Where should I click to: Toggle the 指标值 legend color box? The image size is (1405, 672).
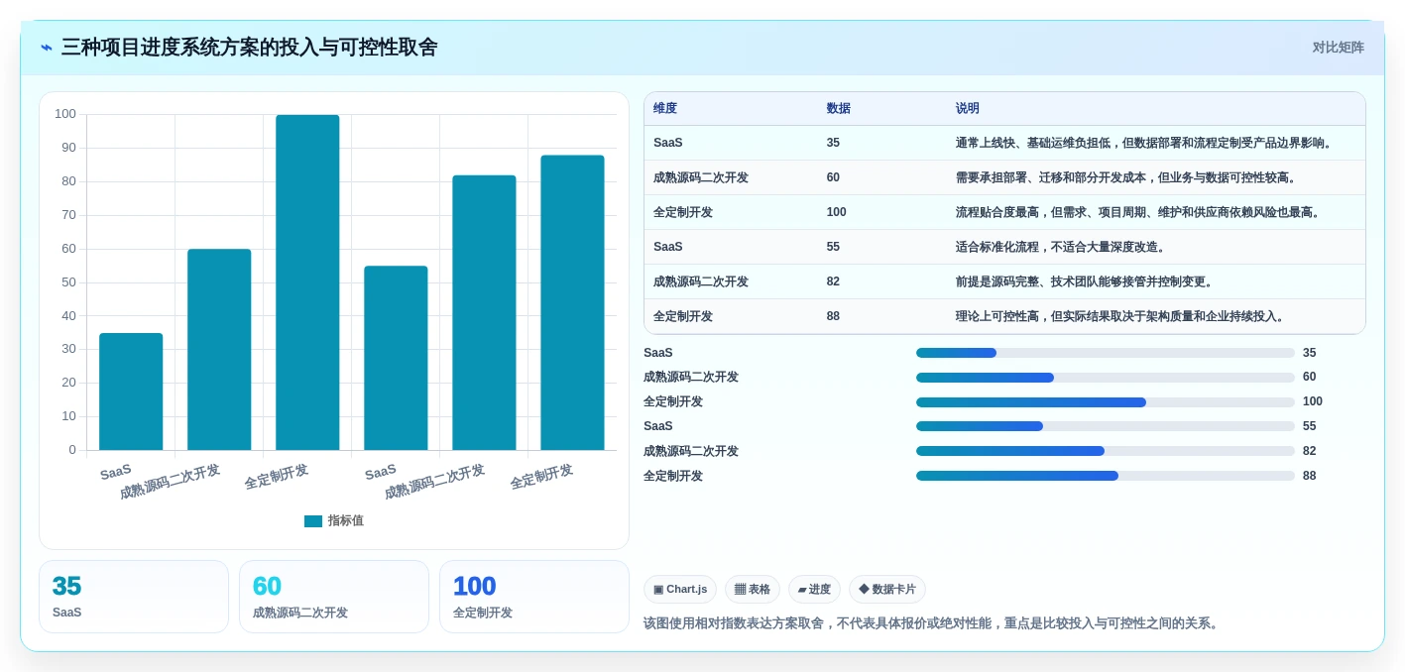pos(313,521)
